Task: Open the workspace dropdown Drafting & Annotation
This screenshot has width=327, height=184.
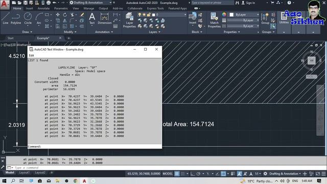Action: [x=90, y=3]
